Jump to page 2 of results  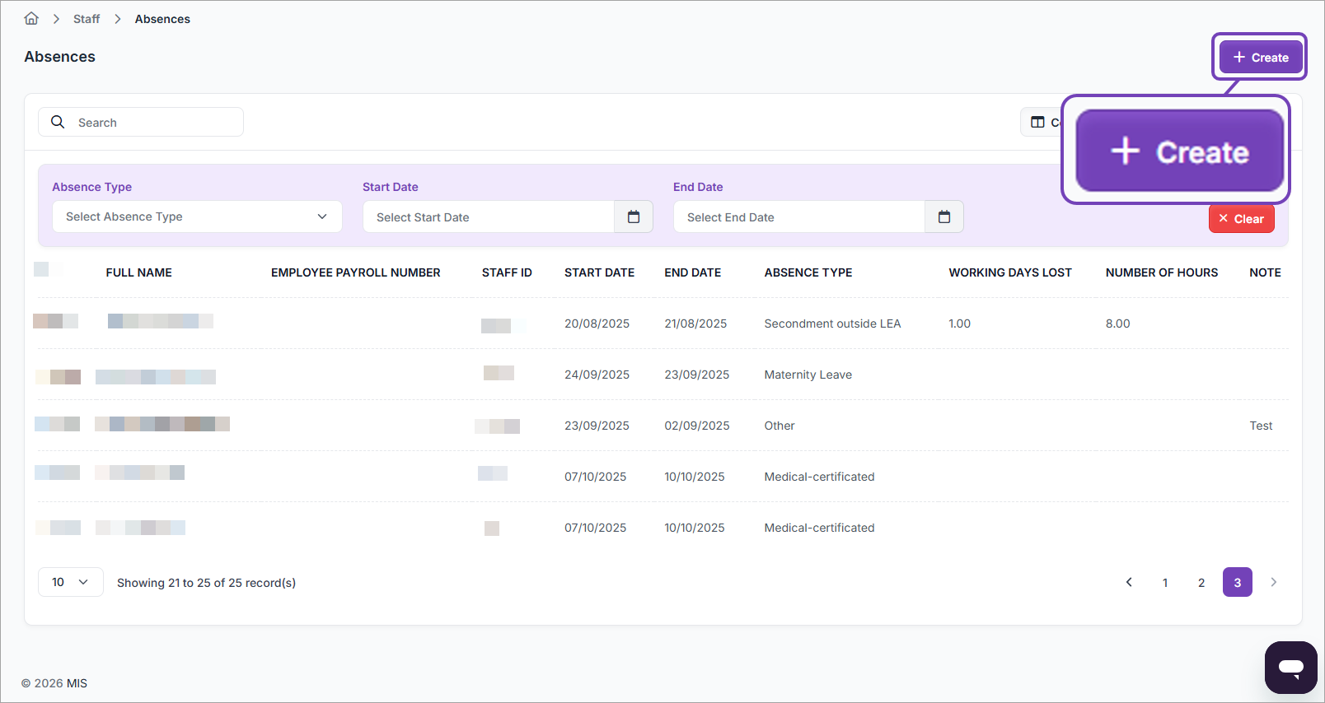(x=1201, y=582)
